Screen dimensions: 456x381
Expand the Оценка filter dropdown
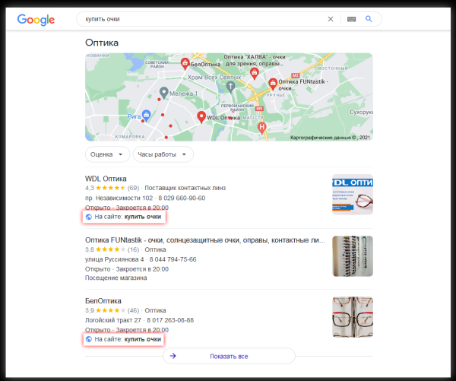point(107,154)
